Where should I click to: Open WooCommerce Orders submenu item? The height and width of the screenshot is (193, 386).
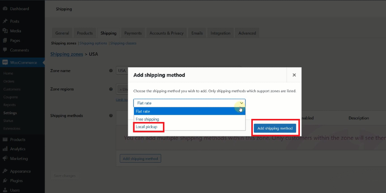[x=9, y=81]
